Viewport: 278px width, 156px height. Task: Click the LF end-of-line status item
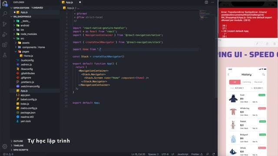[173, 154]
